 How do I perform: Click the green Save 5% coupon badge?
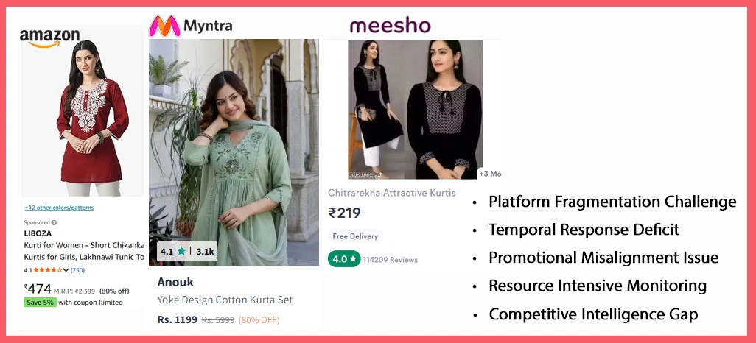tap(40, 303)
